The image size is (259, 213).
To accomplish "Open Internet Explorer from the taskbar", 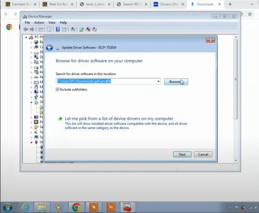I will pyautogui.click(x=25, y=207).
